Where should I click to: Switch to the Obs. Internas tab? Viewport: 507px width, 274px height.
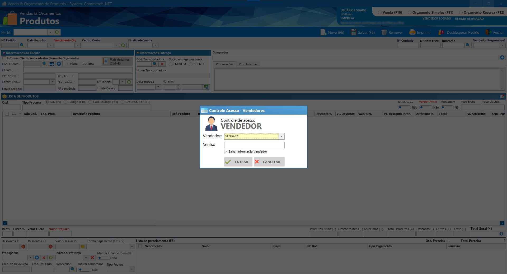coord(248,64)
